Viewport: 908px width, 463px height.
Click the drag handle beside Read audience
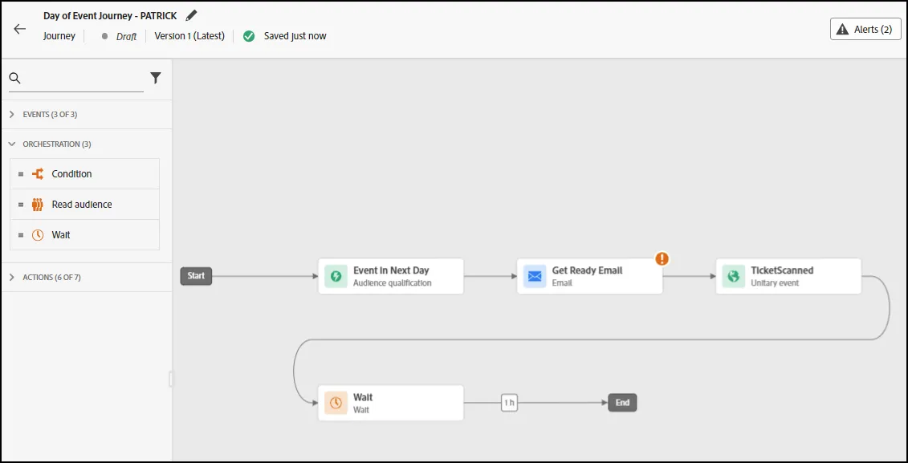[21, 205]
